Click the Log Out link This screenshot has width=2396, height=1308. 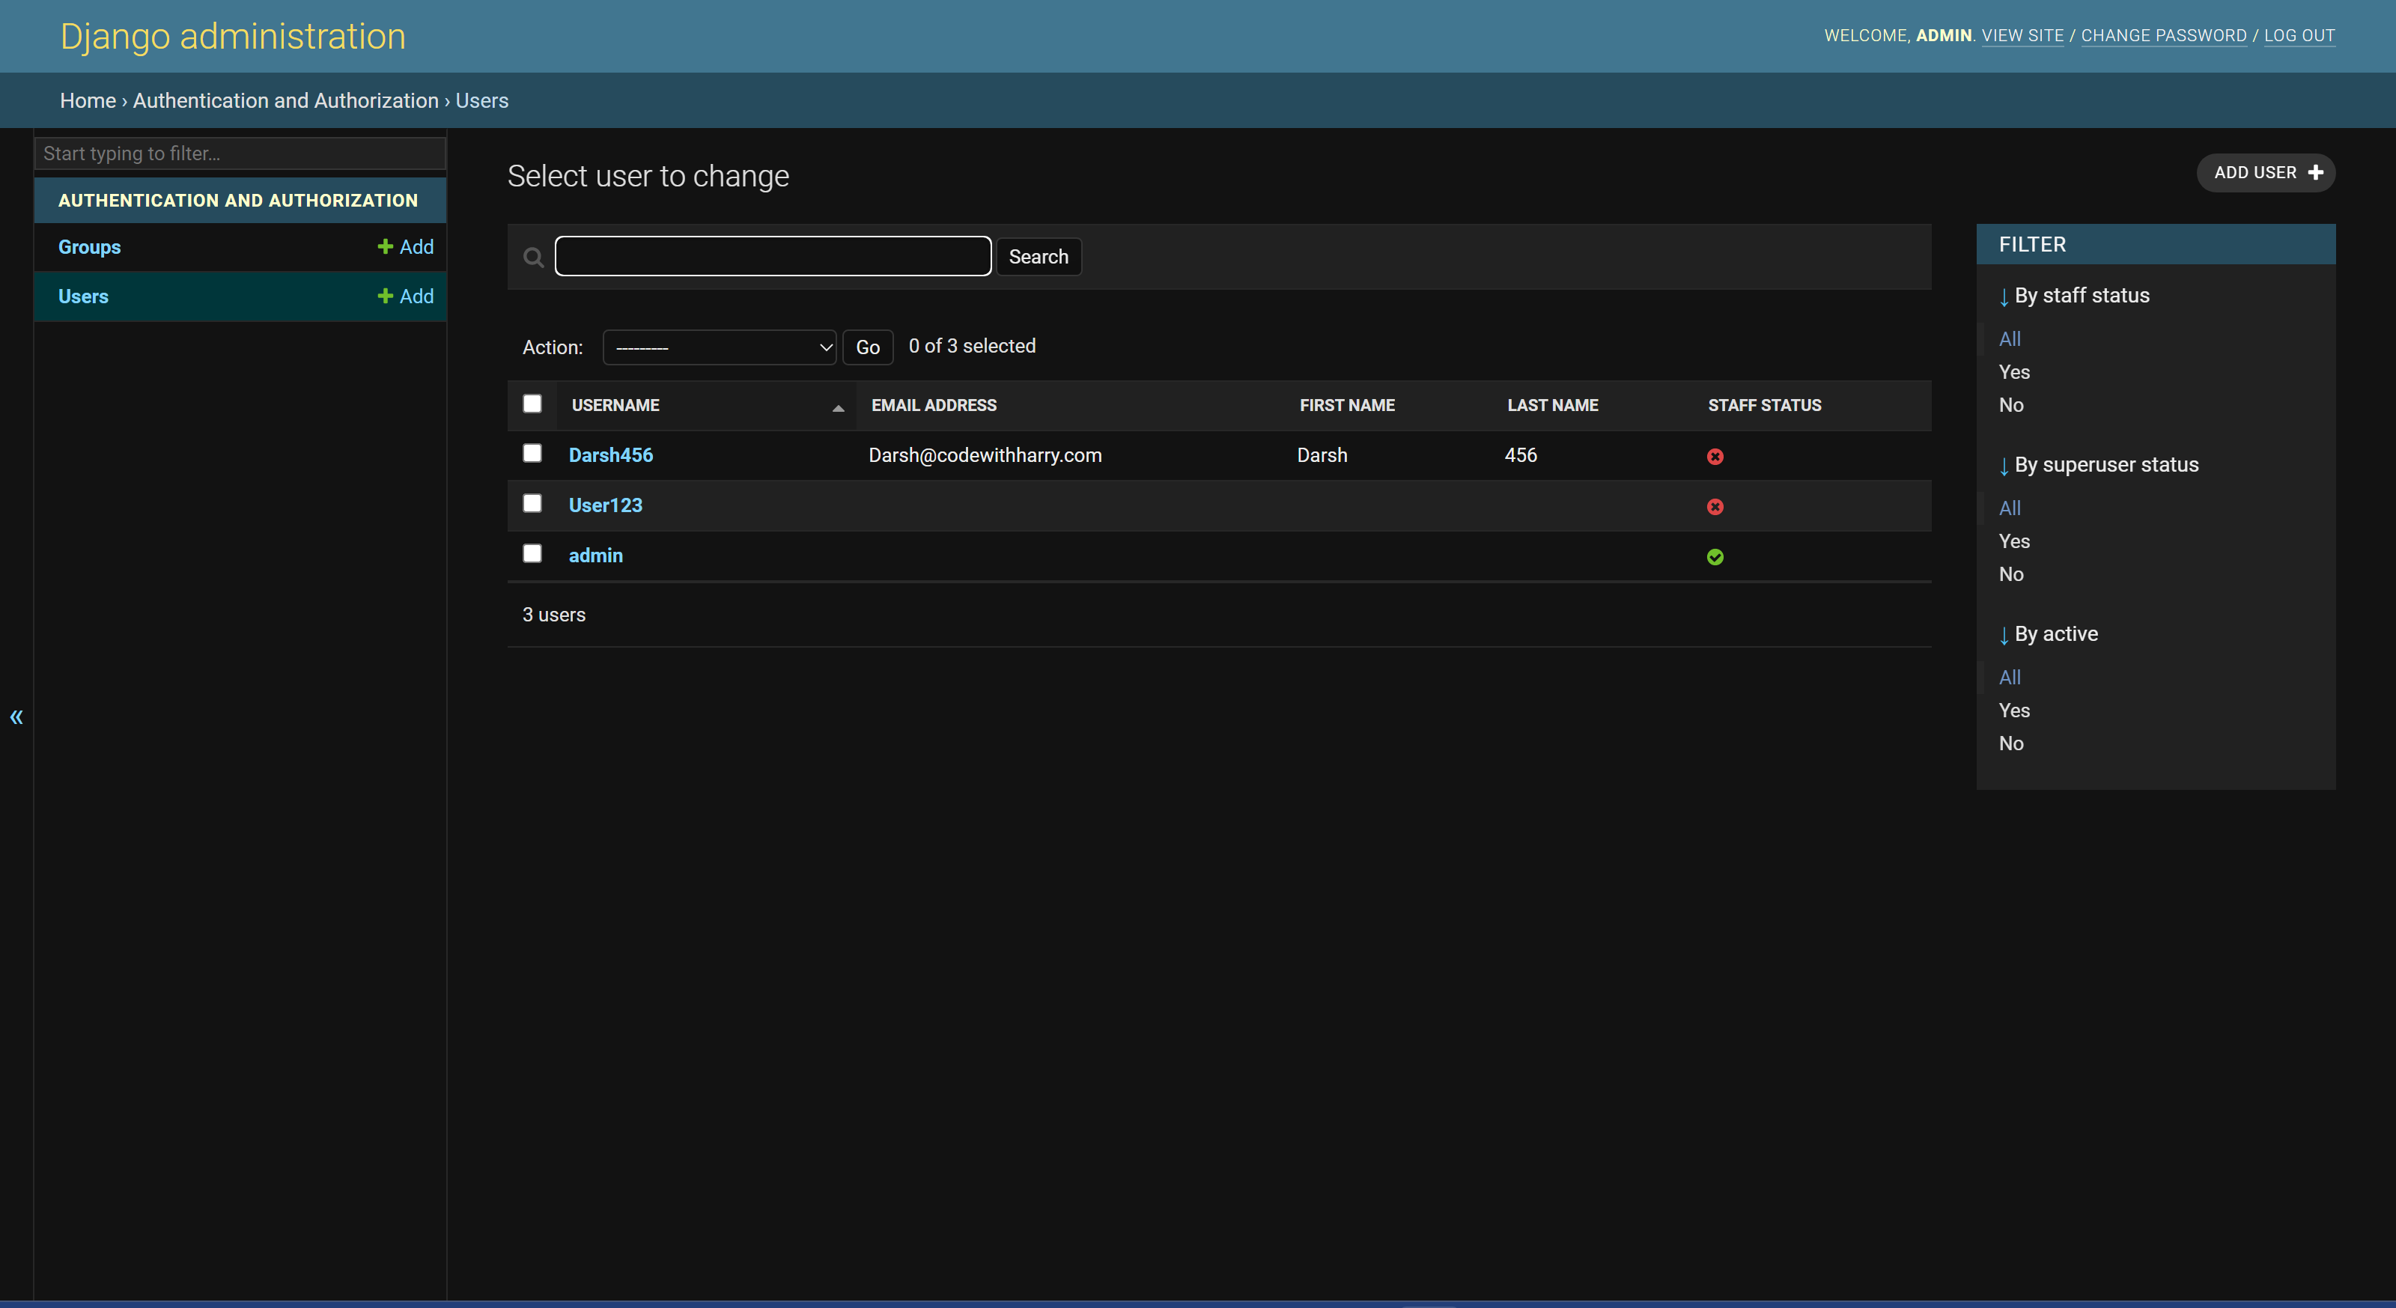[x=2299, y=35]
